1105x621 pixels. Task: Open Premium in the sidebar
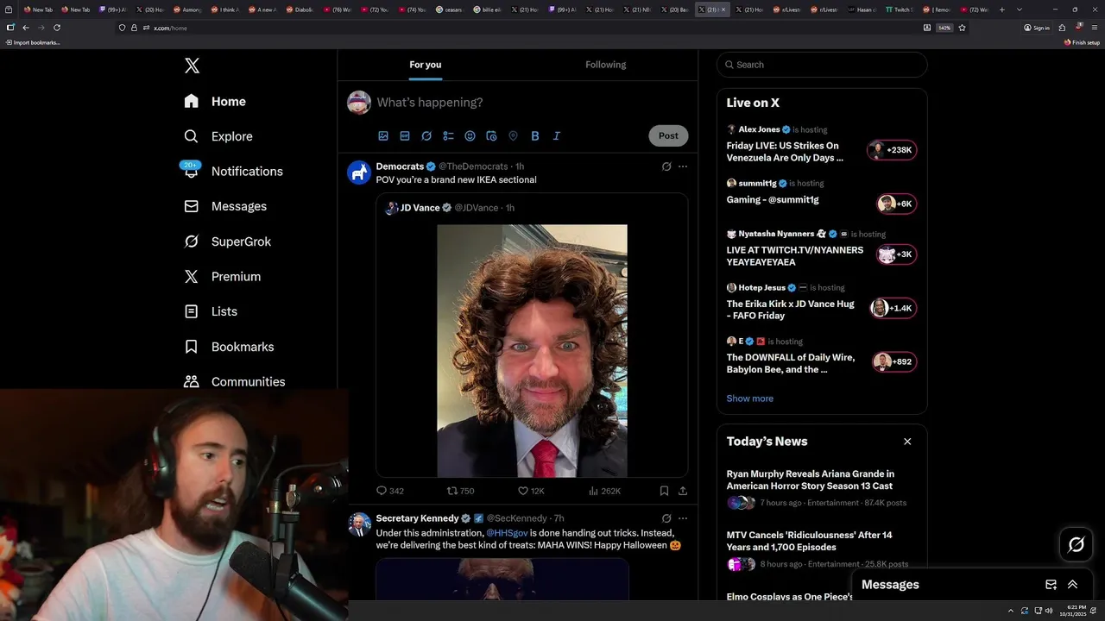point(223,276)
